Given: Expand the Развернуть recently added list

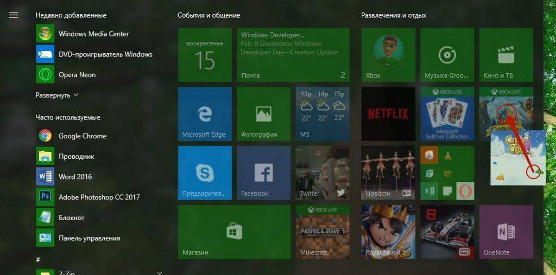Looking at the screenshot, I should [x=57, y=95].
